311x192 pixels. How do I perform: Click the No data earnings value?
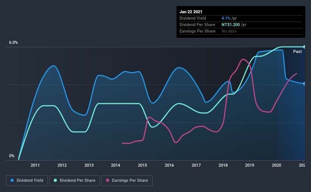click(229, 31)
